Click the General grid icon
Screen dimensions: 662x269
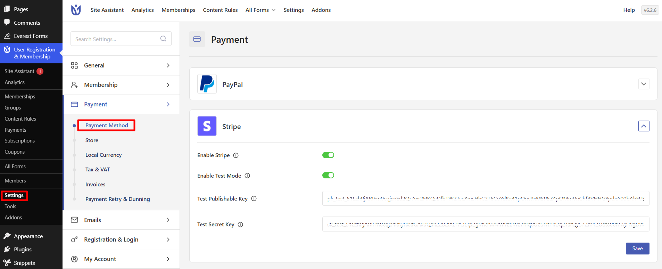(x=74, y=65)
